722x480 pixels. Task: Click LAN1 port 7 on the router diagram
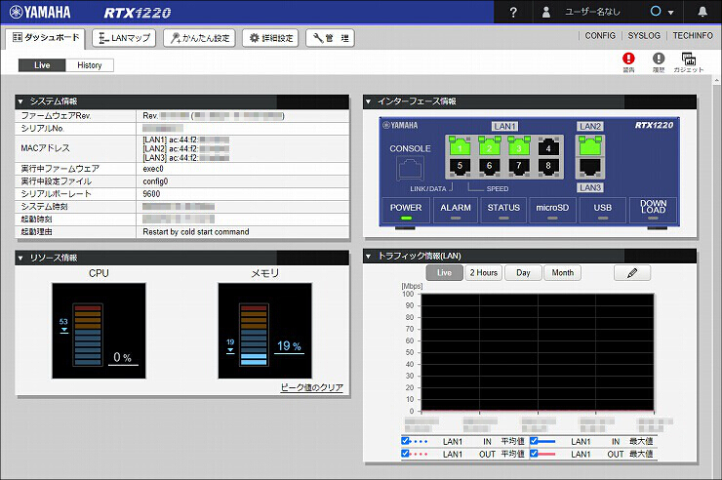click(518, 167)
